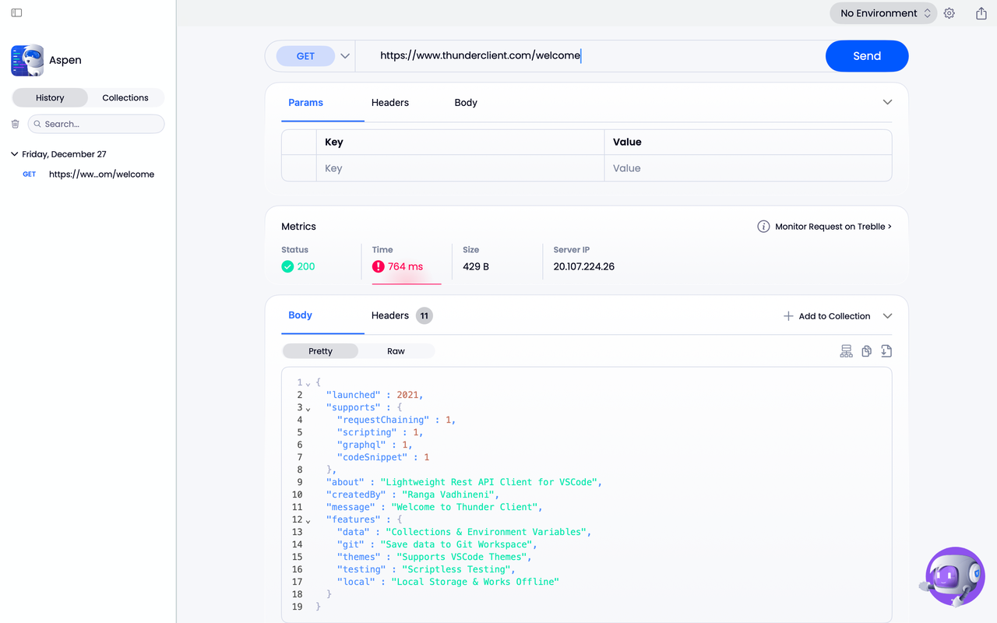Screen dimensions: 997x623
Task: Click the search magnifier icon
Action: point(37,124)
